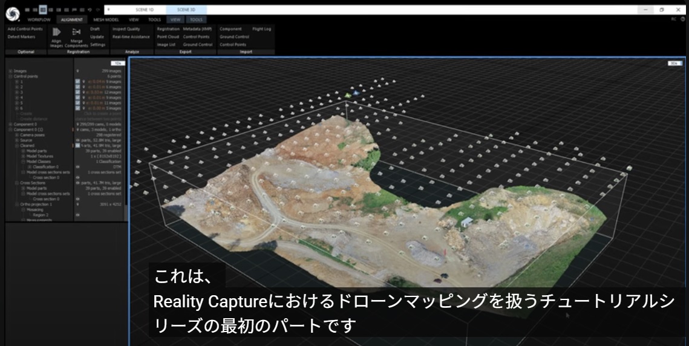Viewport: 689px width, 346px height.
Task: Click the RealityCapture application logo
Action: click(12, 13)
